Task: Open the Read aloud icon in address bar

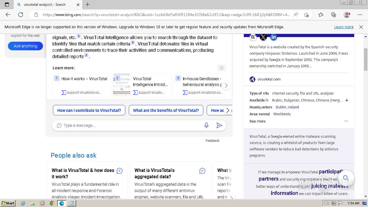Action: point(296,15)
